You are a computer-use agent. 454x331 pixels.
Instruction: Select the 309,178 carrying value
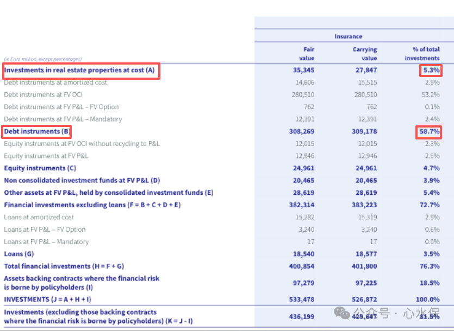(x=364, y=131)
